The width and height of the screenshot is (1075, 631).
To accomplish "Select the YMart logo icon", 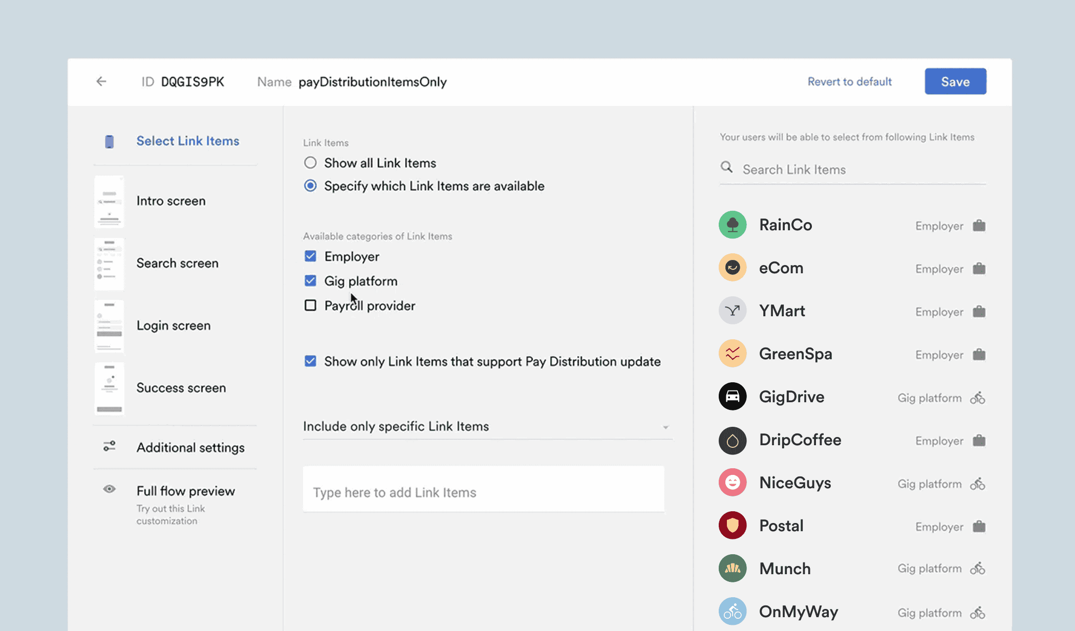I will (x=733, y=310).
